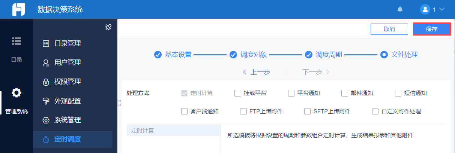Go to 调度周期 step
This screenshot has height=153, width=455.
[x=329, y=55]
